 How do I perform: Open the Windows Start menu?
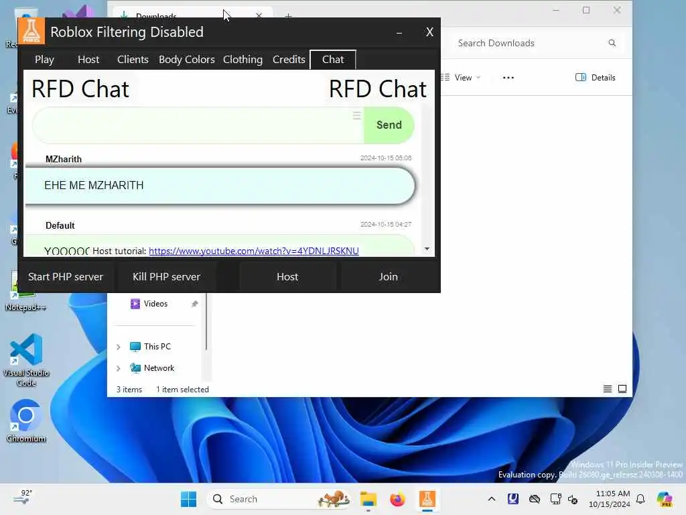coord(188,499)
